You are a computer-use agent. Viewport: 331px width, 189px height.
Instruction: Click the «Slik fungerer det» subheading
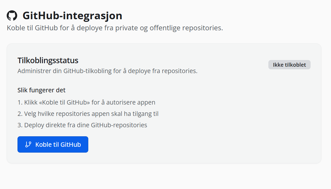tap(41, 90)
